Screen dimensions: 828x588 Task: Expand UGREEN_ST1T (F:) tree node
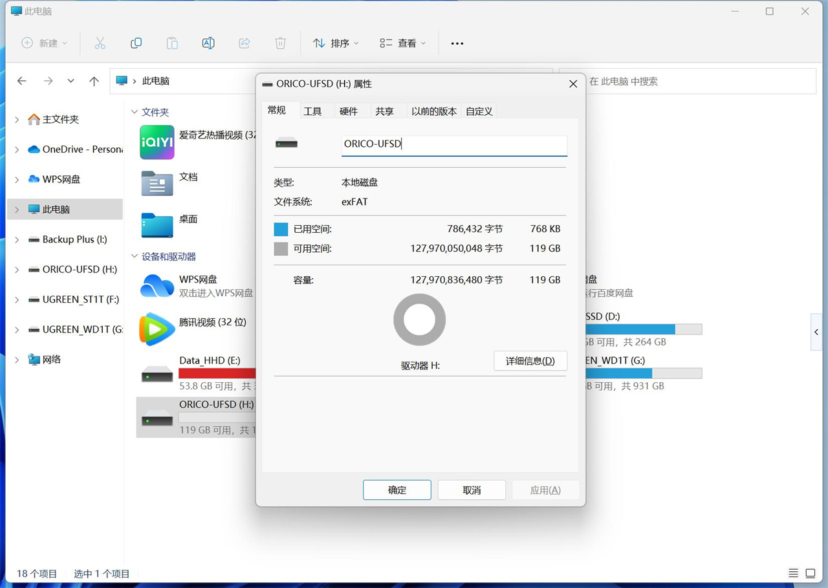[17, 299]
